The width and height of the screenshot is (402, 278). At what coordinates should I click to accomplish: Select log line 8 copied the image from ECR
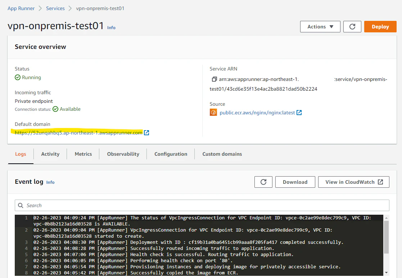[136, 273]
